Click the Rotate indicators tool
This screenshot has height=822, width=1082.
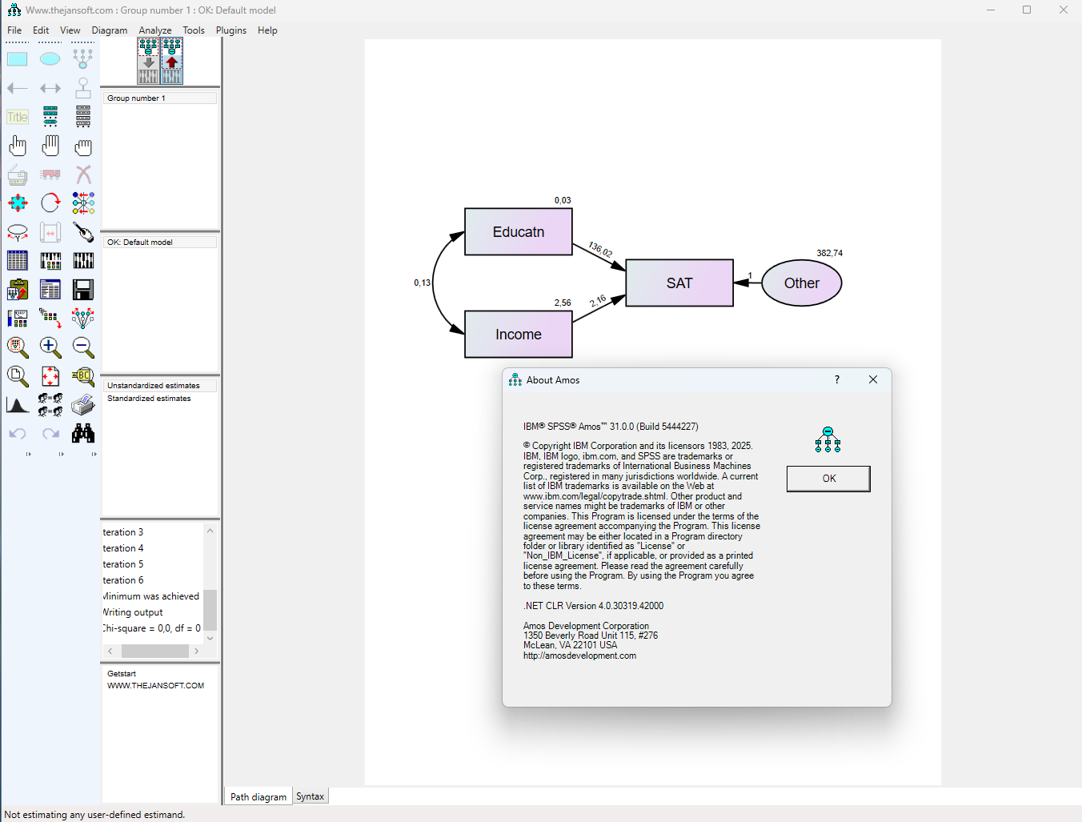pos(50,203)
